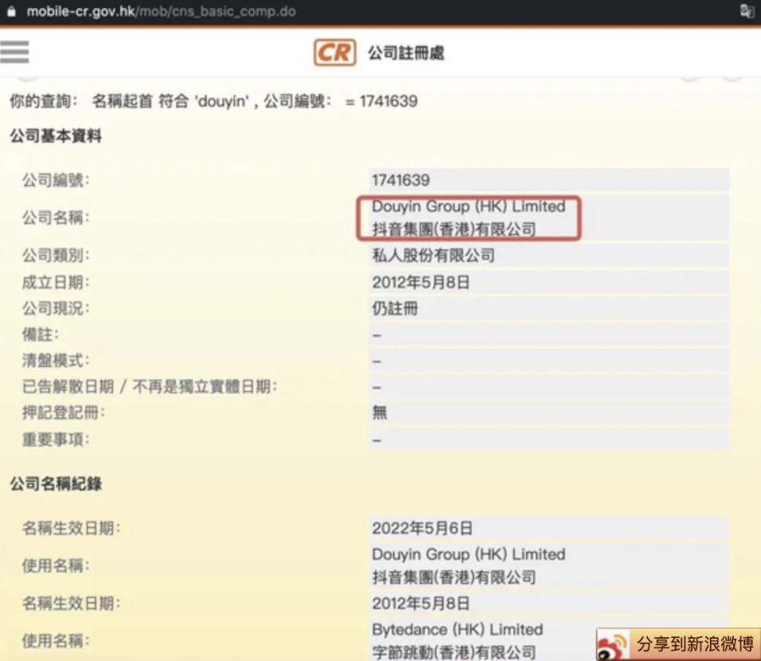The image size is (761, 661).
Task: Click the incorporation date 2012年5月8日 under 成立日期
Action: 421,282
